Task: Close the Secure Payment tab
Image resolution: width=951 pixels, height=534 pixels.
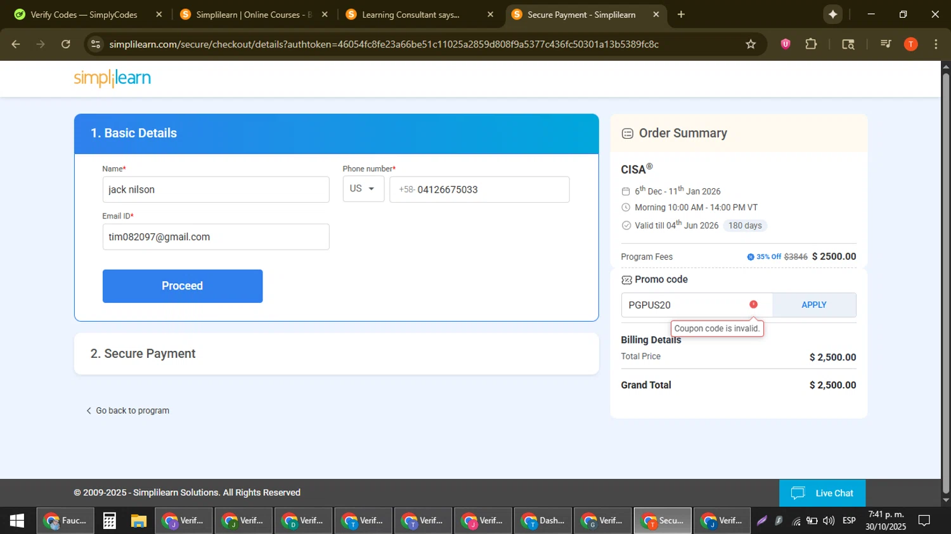Action: tap(656, 14)
